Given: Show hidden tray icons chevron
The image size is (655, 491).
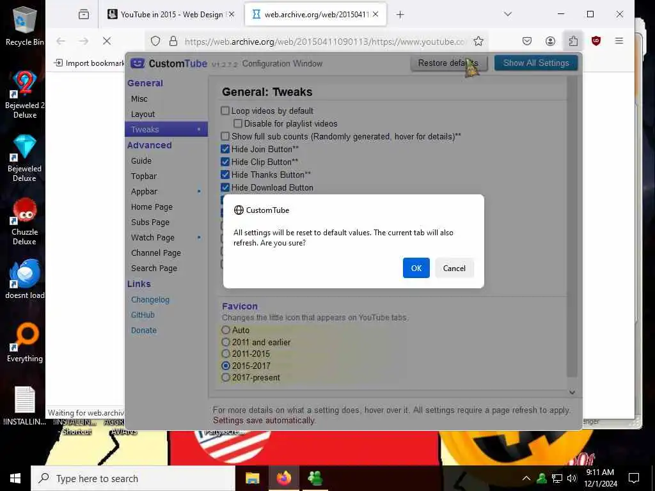Looking at the screenshot, I should tap(526, 478).
